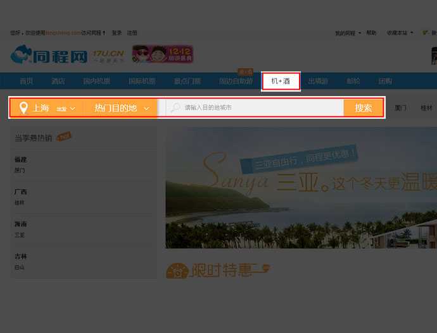This screenshot has height=333, width=437.
Task: Click the Hot tag beside 当季最热销
Action: 63,136
